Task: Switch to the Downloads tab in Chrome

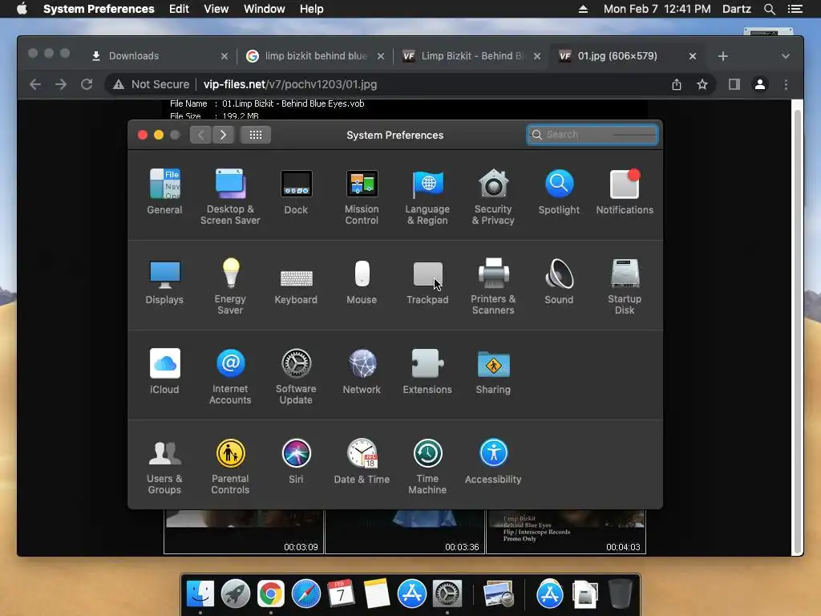Action: point(160,56)
